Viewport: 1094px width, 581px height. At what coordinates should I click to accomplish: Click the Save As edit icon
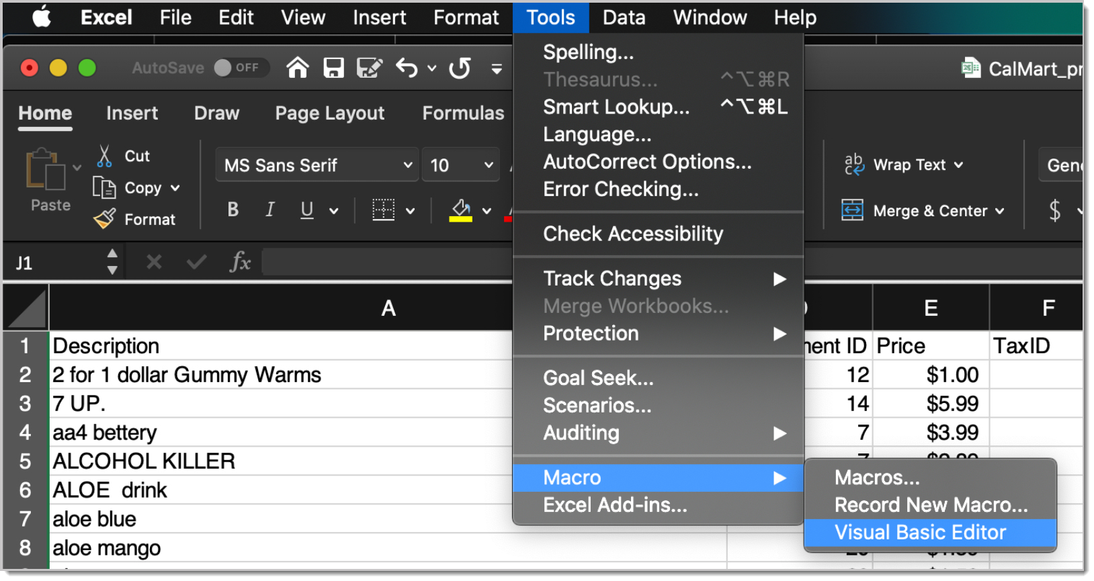click(369, 68)
